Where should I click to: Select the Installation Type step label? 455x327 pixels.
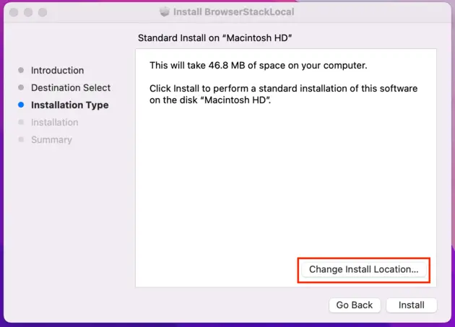coord(69,105)
